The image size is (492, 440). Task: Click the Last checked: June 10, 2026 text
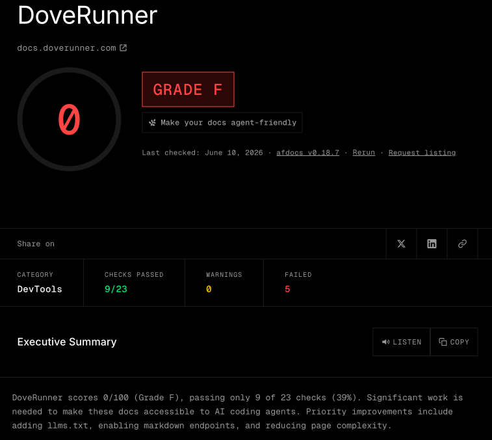coord(202,153)
